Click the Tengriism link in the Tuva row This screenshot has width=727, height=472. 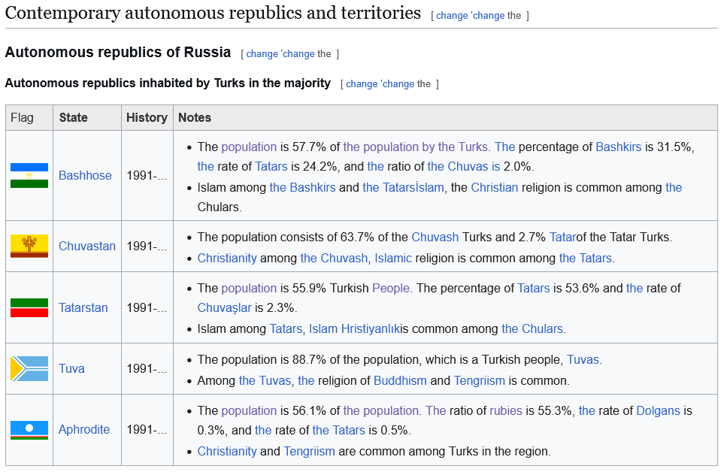point(480,380)
